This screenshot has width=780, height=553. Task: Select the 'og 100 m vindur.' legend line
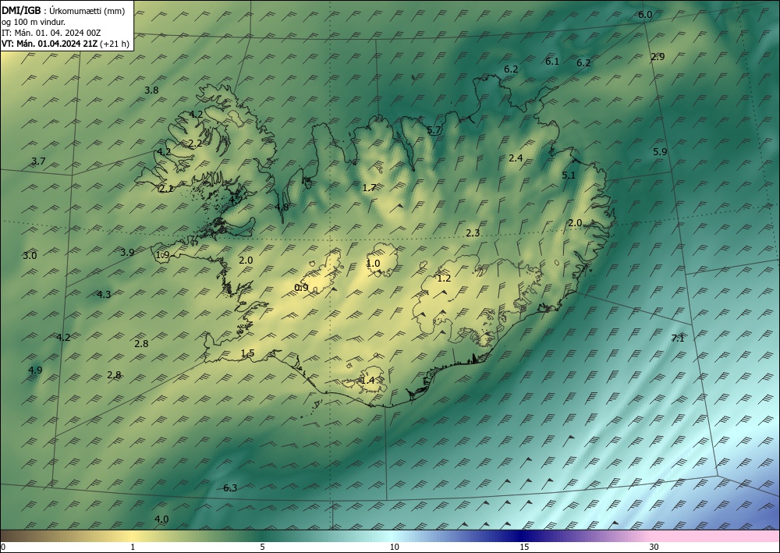[x=34, y=21]
